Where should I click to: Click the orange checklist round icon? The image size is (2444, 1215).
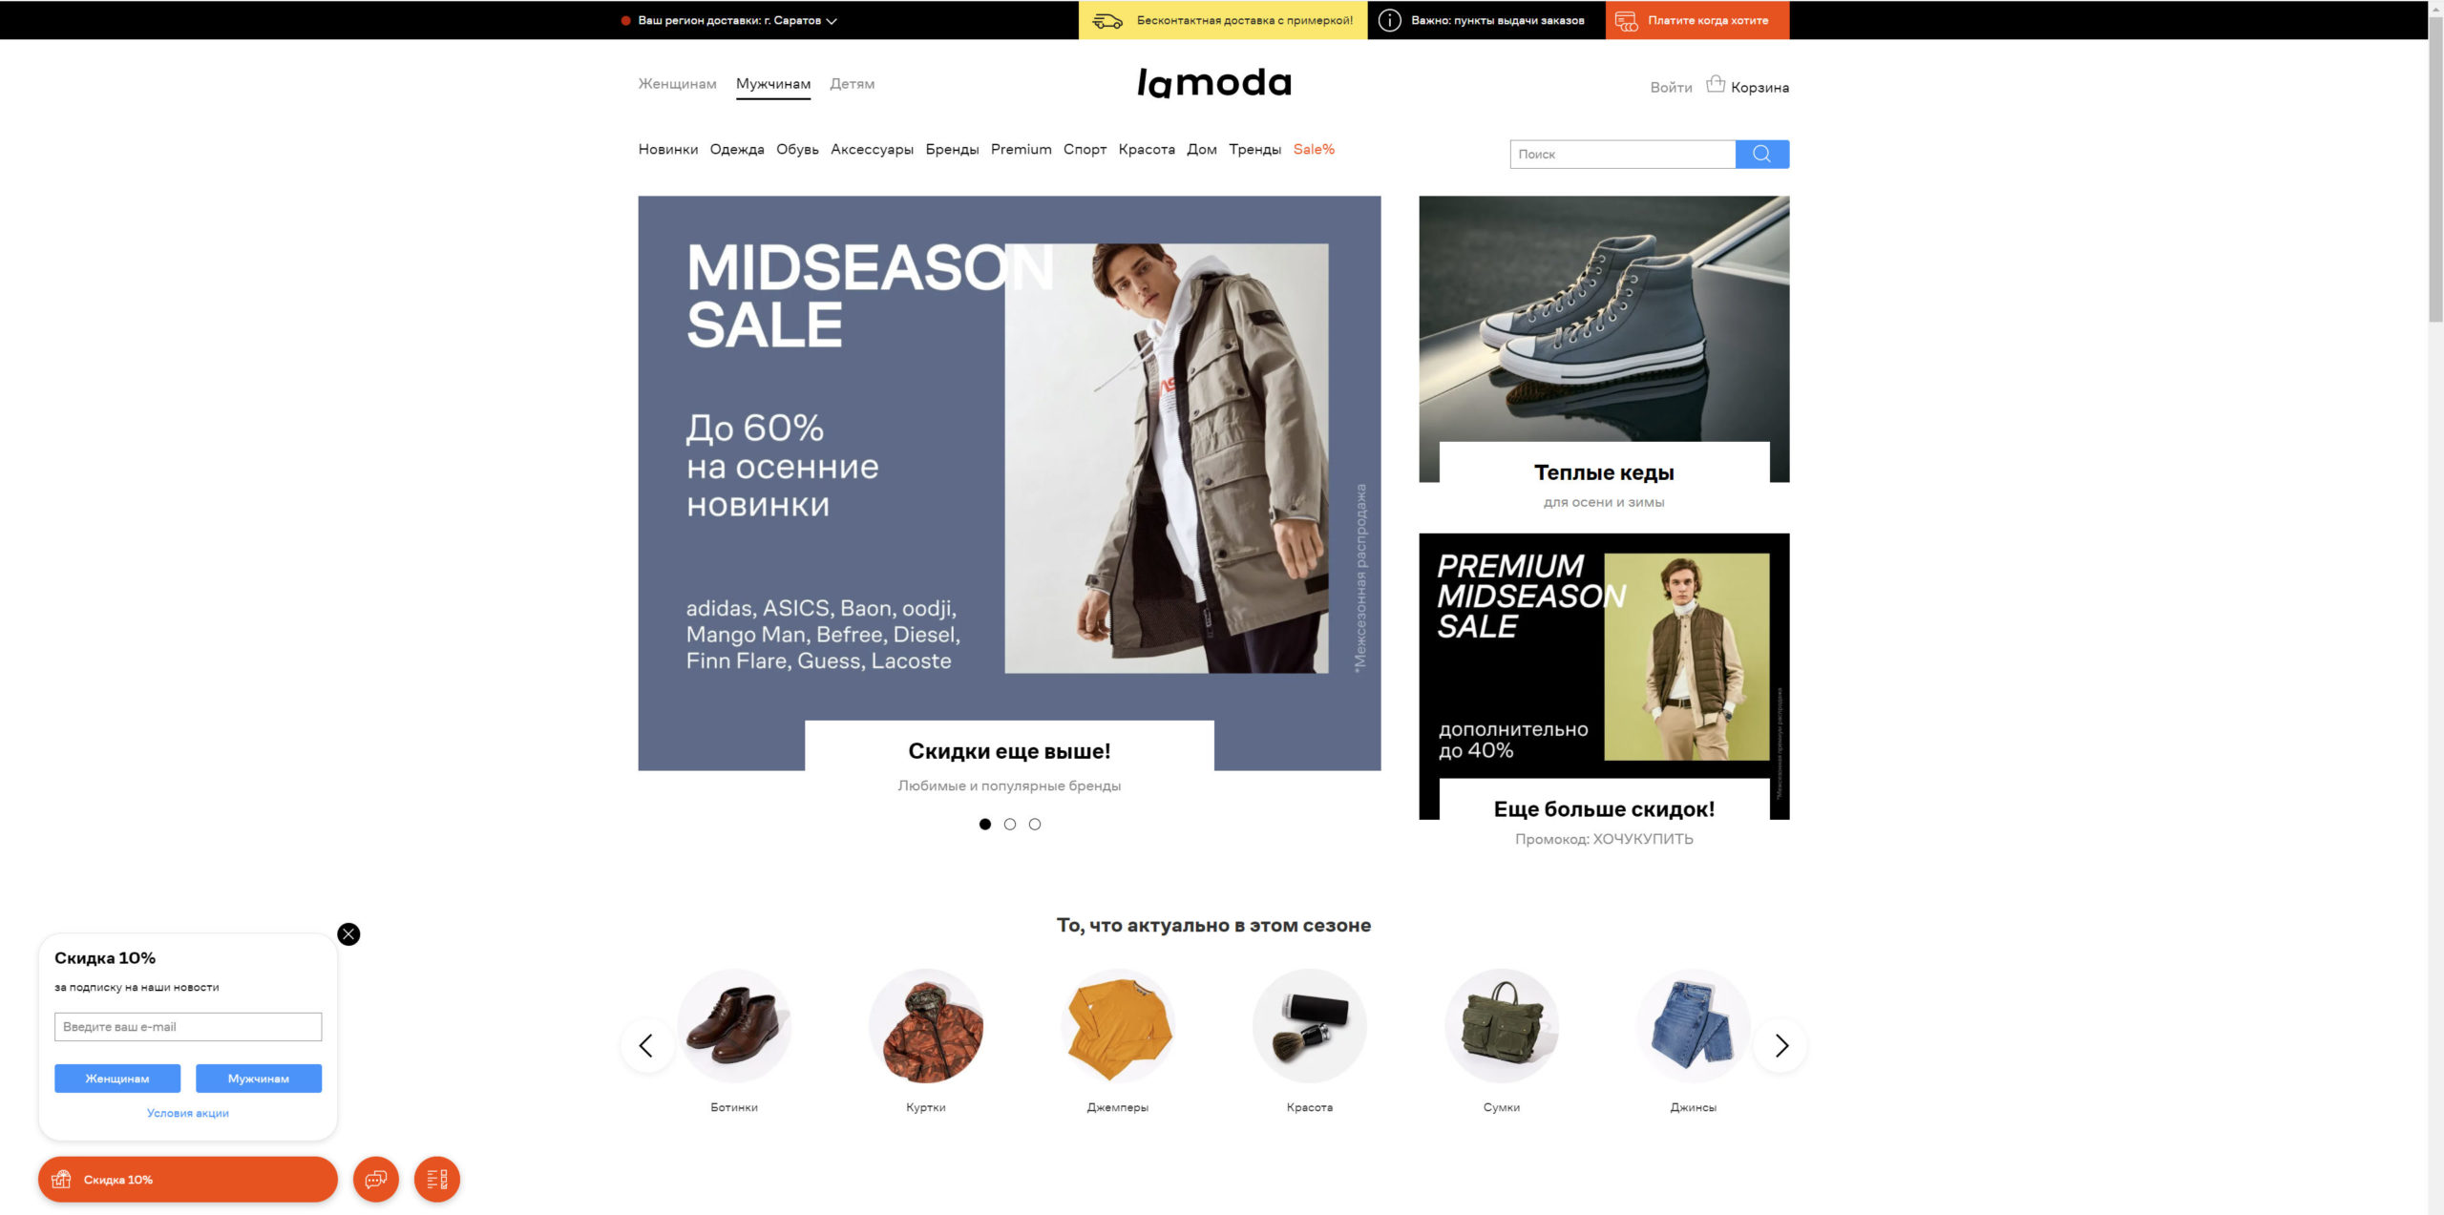point(437,1180)
